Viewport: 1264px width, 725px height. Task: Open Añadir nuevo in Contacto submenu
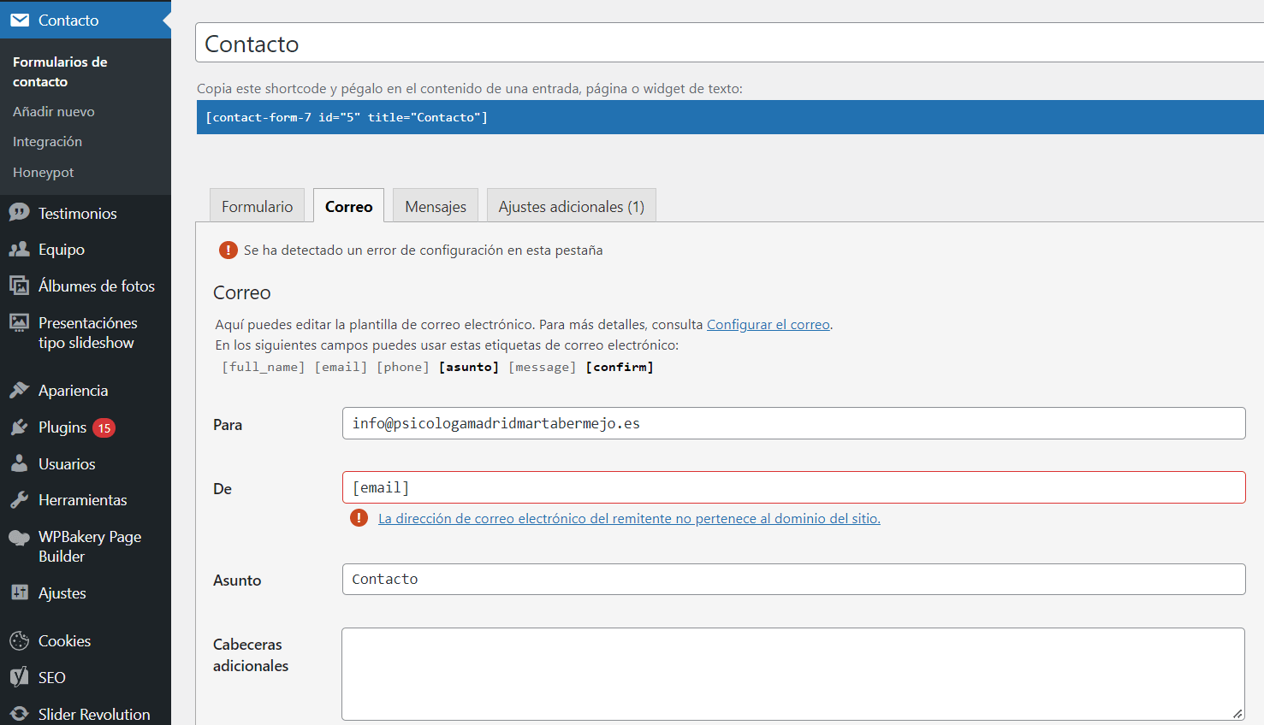pos(54,111)
